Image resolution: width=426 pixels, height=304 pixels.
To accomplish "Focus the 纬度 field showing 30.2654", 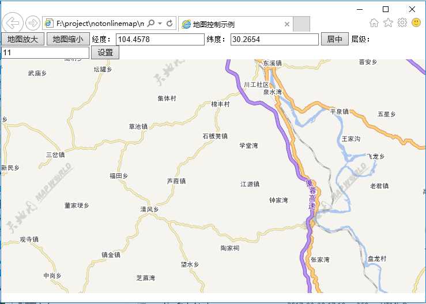I will [x=274, y=39].
